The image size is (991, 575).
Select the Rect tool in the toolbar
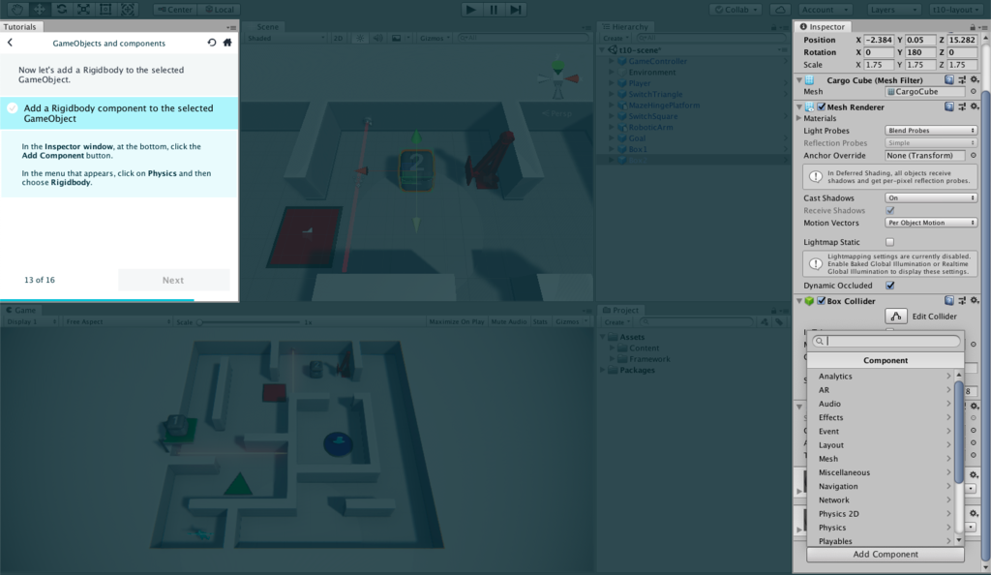coord(105,10)
